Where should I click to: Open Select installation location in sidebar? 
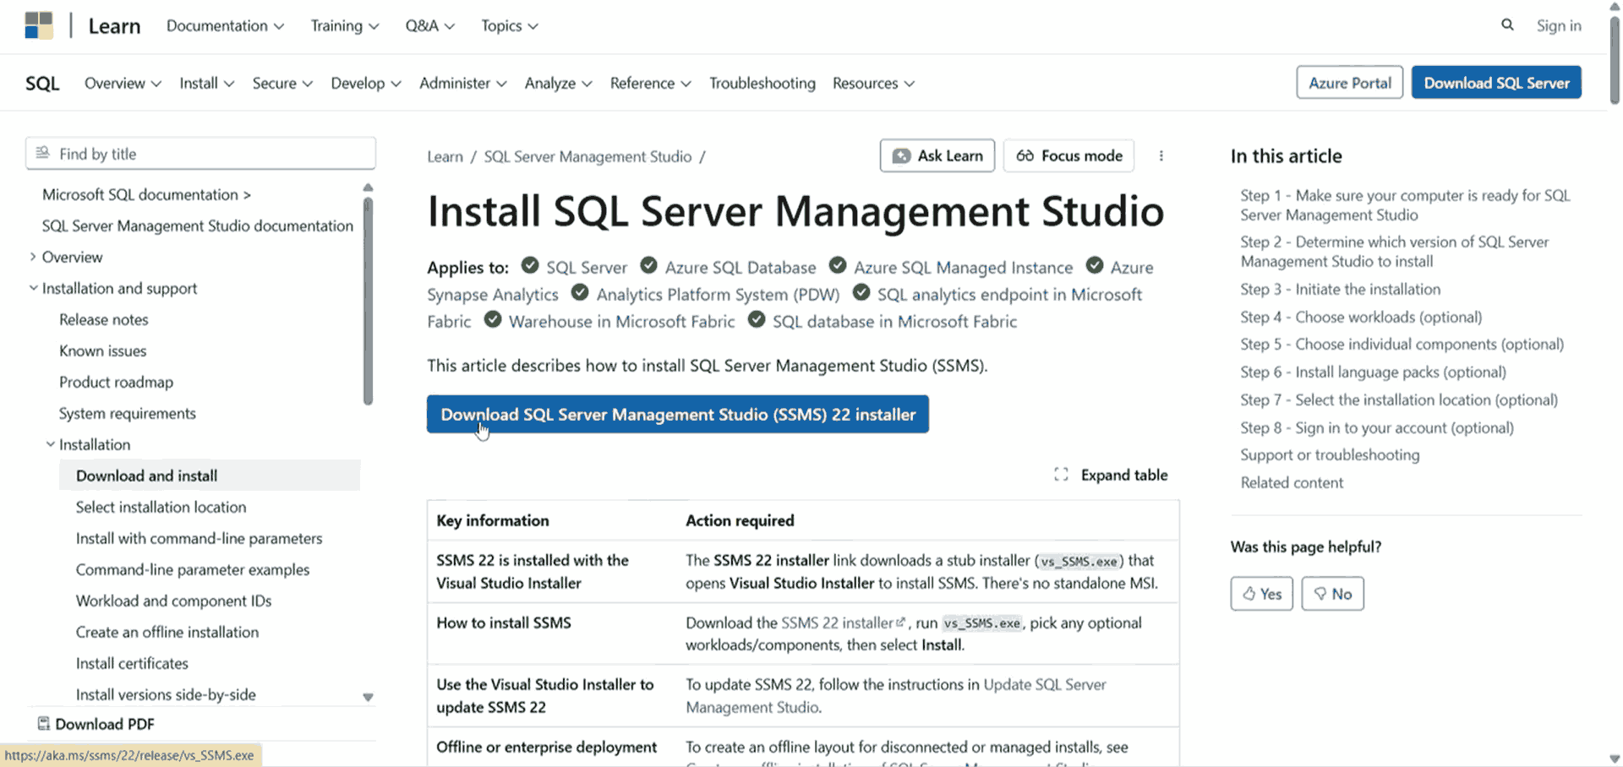[161, 507]
